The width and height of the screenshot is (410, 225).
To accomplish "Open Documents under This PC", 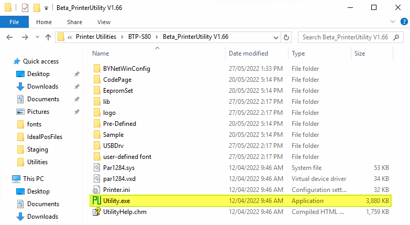I will 43,204.
